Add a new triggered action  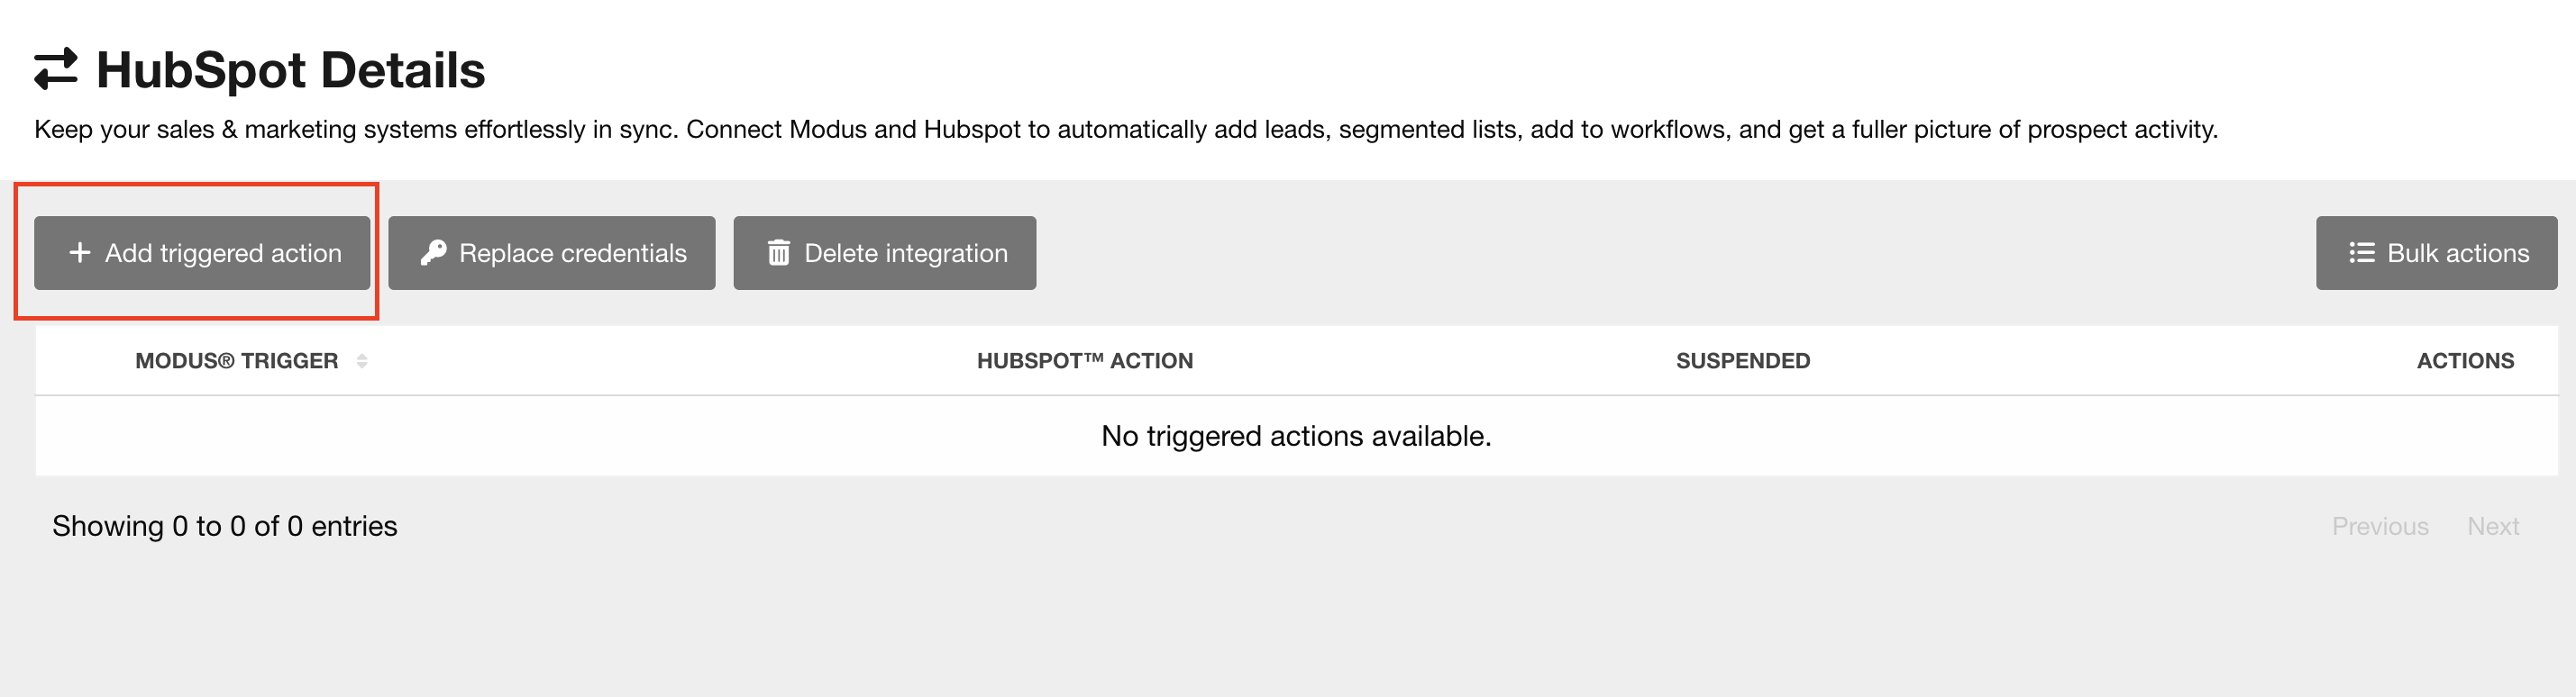coord(202,253)
